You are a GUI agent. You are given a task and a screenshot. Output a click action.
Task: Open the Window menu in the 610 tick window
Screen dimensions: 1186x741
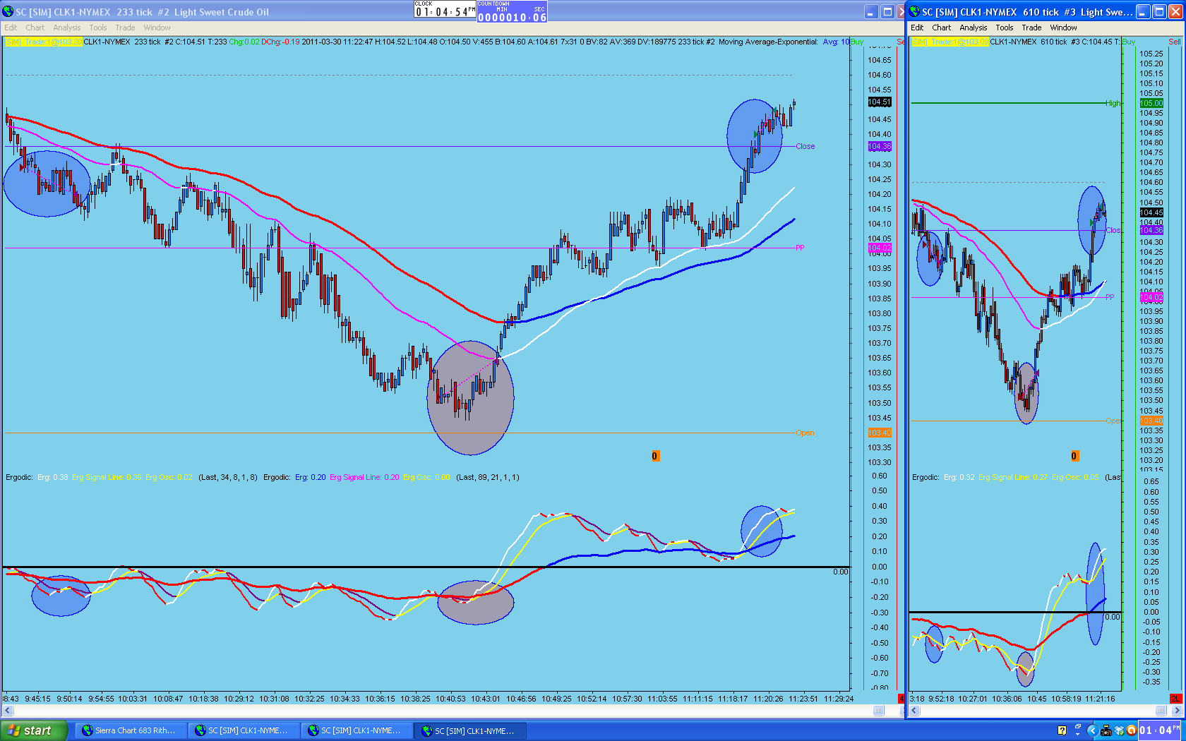point(1064,28)
